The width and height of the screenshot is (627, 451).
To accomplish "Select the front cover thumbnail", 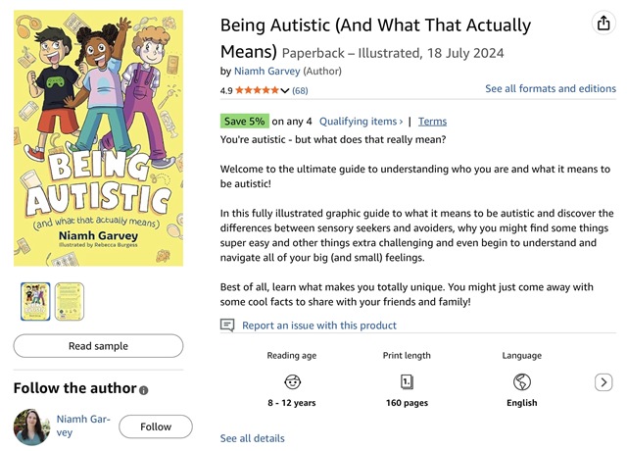I will [35, 301].
